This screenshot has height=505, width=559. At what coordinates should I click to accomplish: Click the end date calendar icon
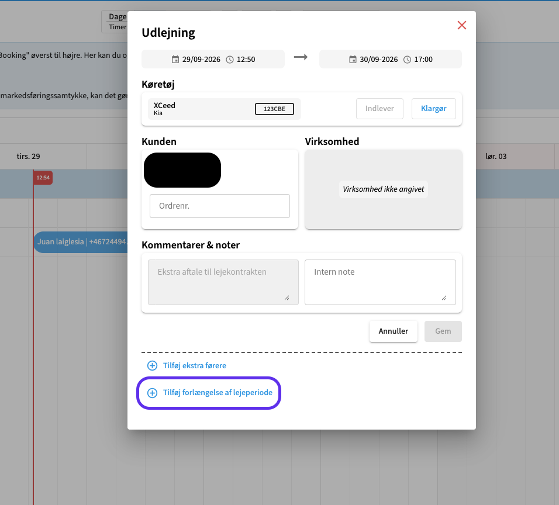(x=353, y=60)
